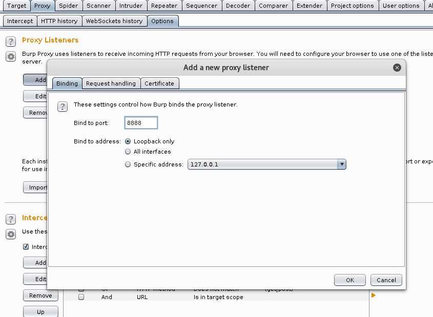The height and width of the screenshot is (317, 433).
Task: Select Loopback only radio button
Action: 128,141
